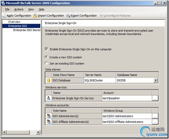The width and height of the screenshot is (169, 139).
Task: Browse group for SSO Affiliate Administrator(s)
Action: [155, 122]
